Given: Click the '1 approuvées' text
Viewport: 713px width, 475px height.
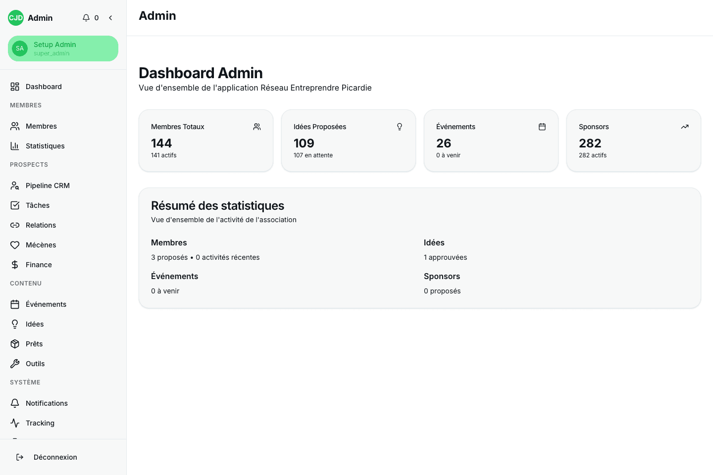Looking at the screenshot, I should pos(446,257).
